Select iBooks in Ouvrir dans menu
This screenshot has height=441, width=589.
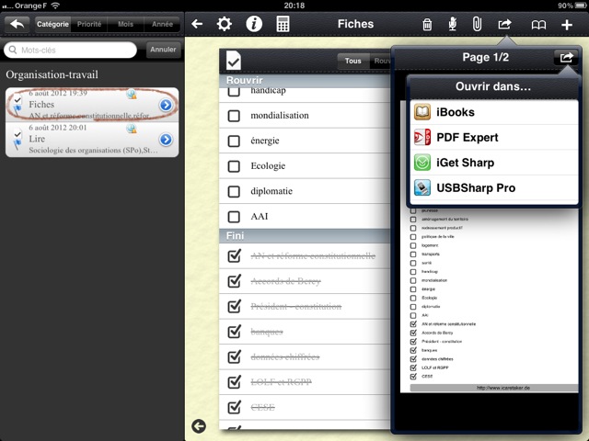click(x=493, y=112)
